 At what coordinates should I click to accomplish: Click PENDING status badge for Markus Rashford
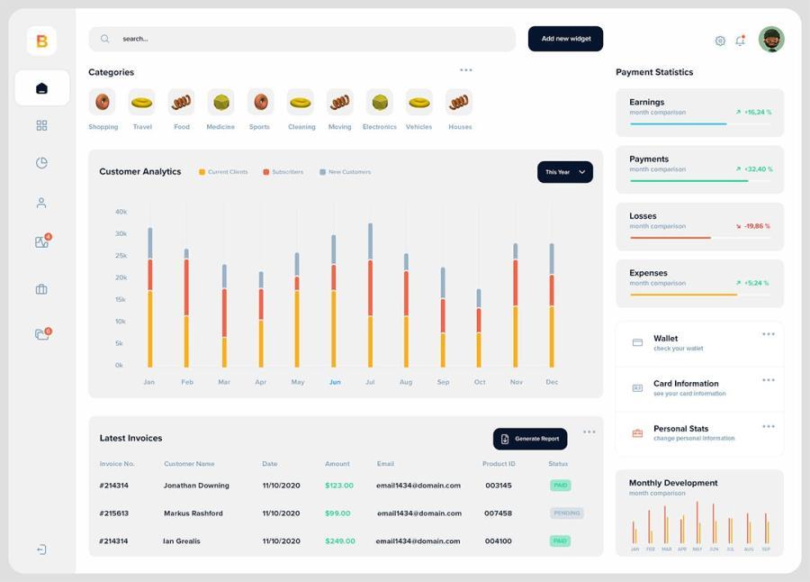(x=567, y=514)
